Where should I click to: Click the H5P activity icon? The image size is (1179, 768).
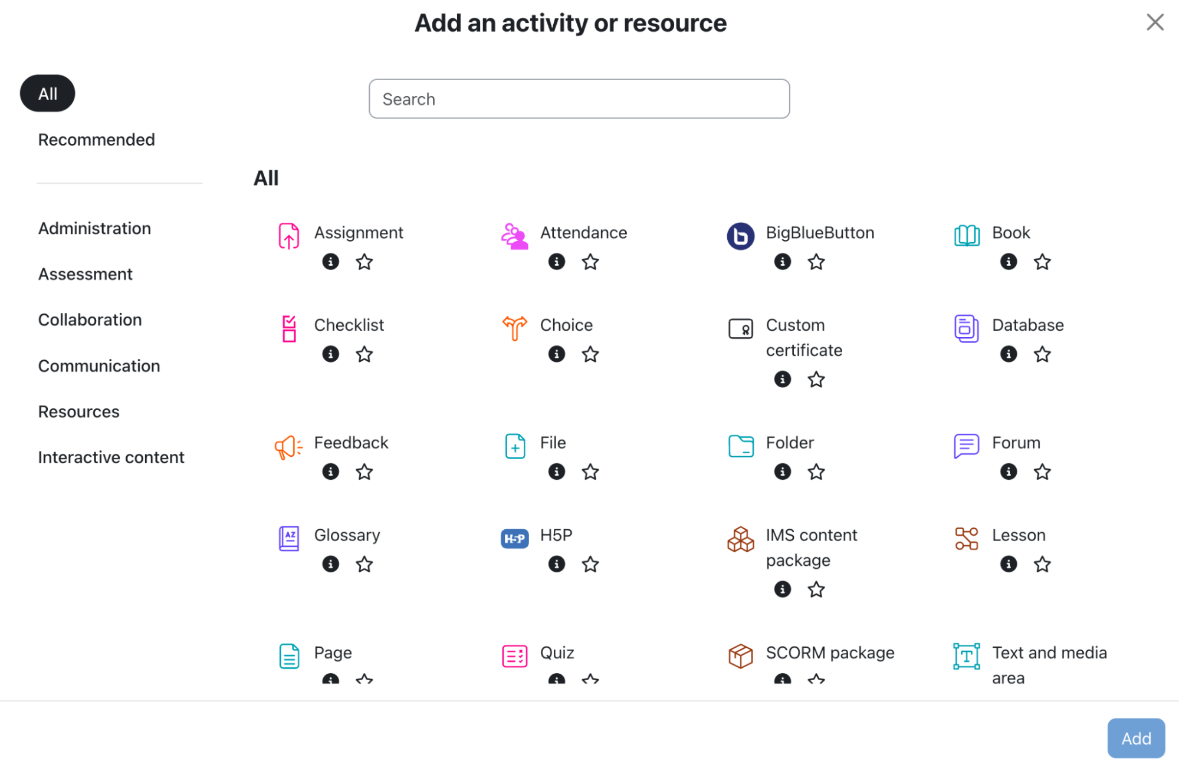pos(514,538)
